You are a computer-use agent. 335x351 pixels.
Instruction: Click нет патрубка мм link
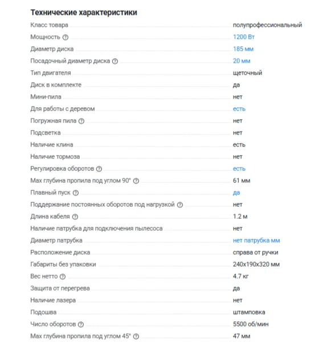click(x=256, y=240)
